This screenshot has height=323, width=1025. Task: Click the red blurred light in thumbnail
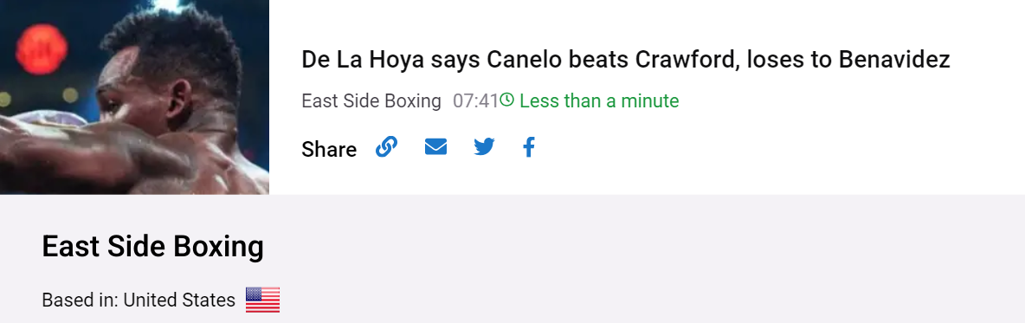pyautogui.click(x=42, y=48)
